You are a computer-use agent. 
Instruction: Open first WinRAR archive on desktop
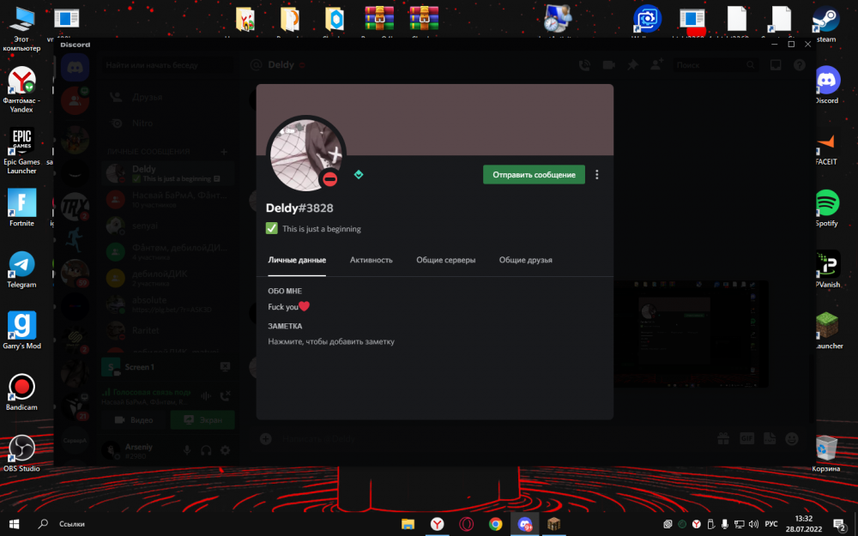click(x=379, y=21)
